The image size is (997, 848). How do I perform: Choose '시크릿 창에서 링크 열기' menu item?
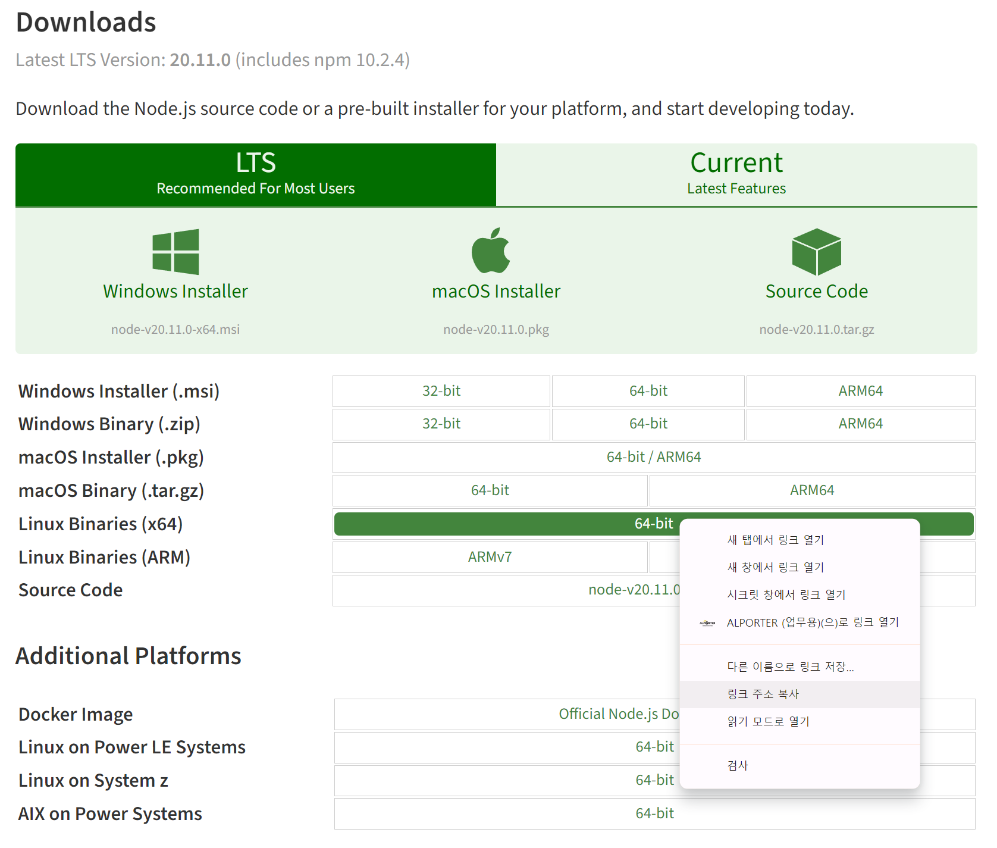(x=800, y=594)
